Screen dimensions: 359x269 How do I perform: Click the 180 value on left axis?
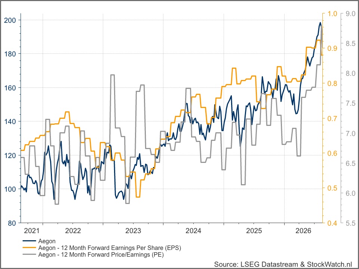10,54
